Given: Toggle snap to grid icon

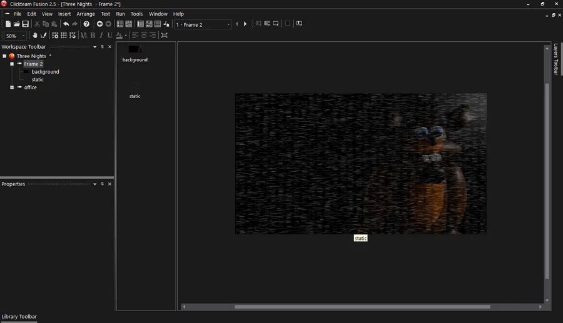Looking at the screenshot, I should (73, 36).
